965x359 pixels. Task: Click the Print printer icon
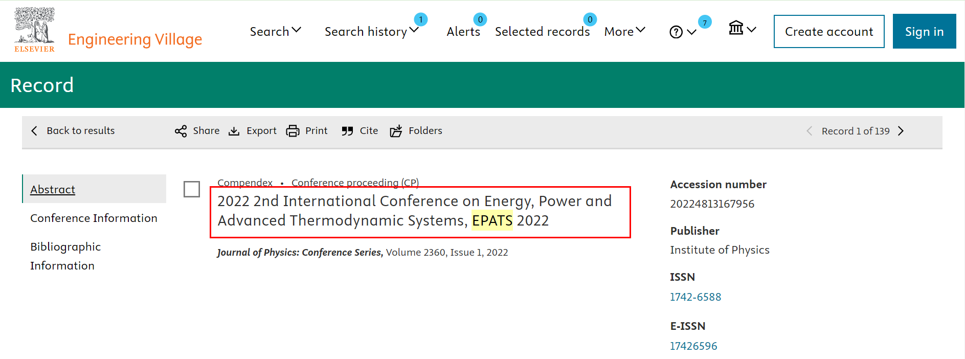tap(293, 131)
